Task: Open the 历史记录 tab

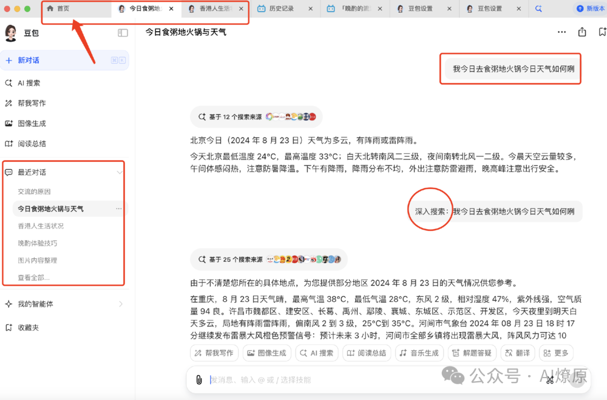Action: 282,10
